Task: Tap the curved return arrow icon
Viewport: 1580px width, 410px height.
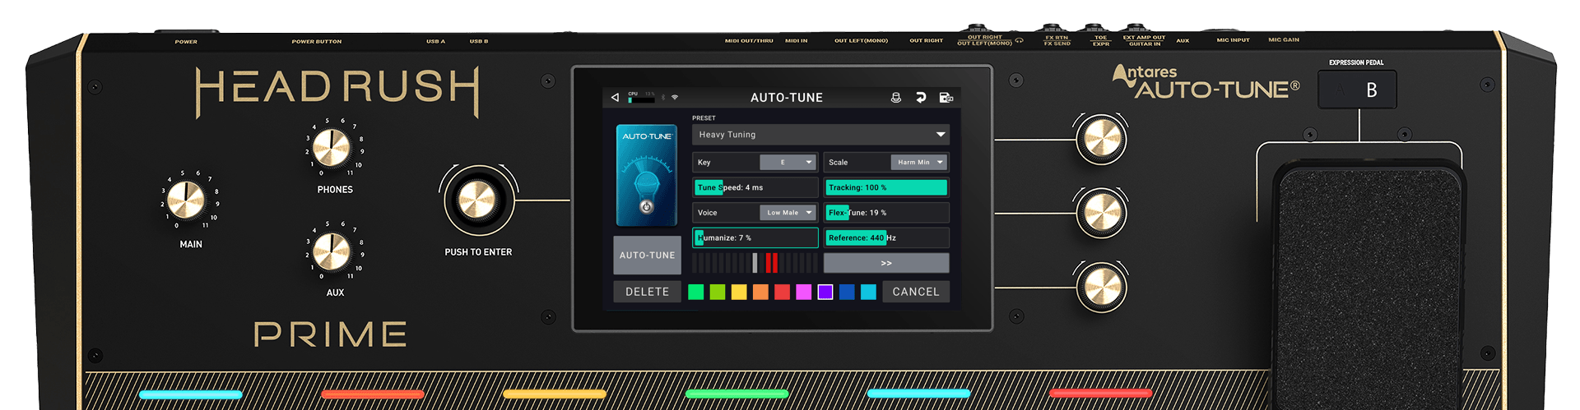Action: point(921,98)
